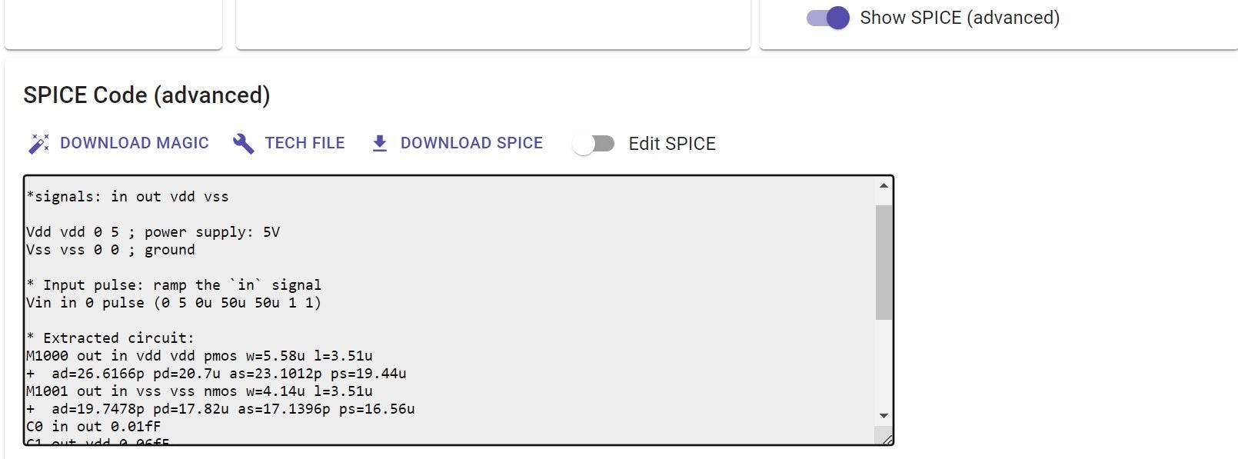Place cursor on the Vin pulse line
Screen dimensions: 1238x459
tap(174, 302)
